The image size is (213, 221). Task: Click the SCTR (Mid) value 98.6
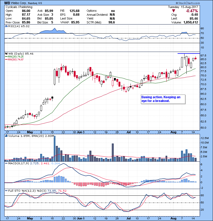coord(112,22)
